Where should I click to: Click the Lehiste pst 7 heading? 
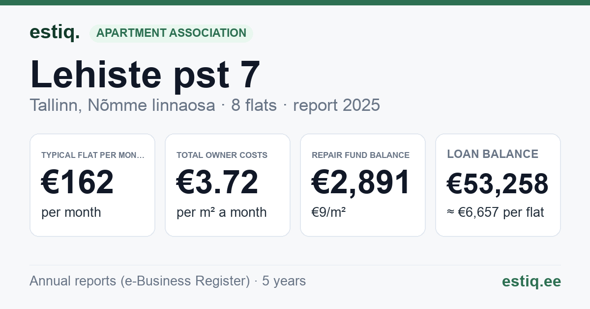[x=145, y=75]
